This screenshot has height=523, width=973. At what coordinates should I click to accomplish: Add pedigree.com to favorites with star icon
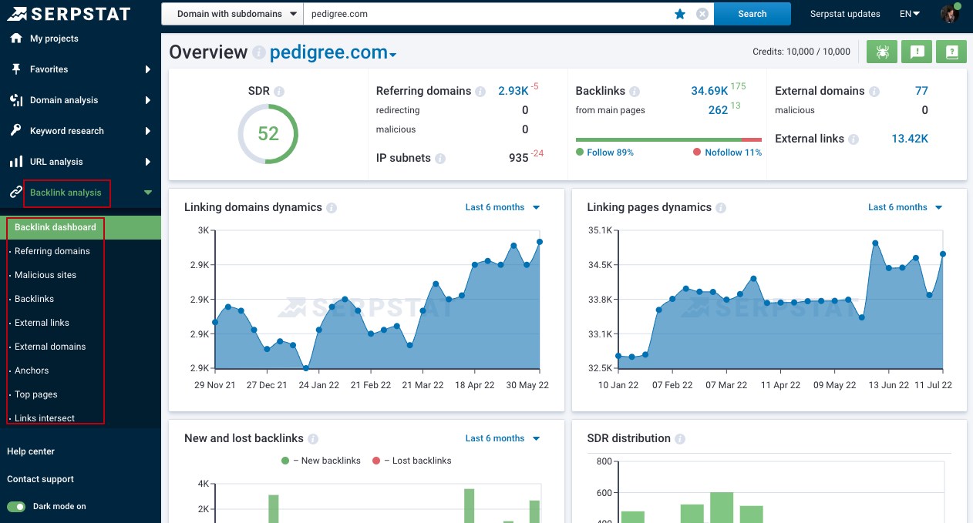(x=680, y=14)
